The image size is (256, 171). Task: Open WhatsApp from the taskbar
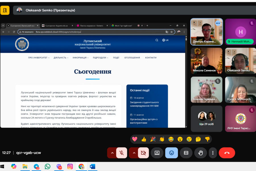[48, 166]
